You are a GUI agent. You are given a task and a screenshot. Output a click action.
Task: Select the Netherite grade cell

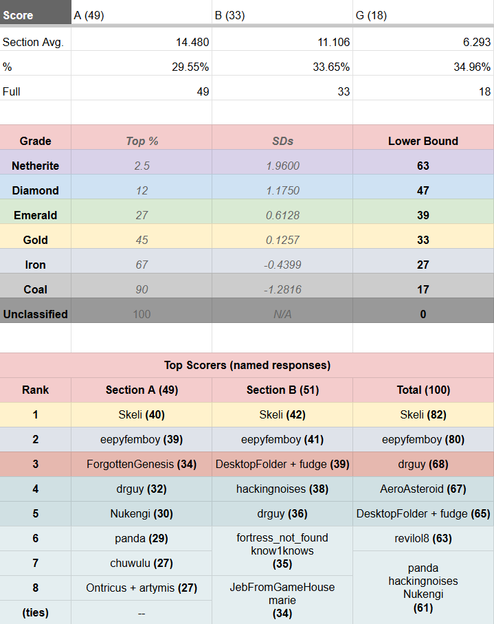pyautogui.click(x=36, y=162)
